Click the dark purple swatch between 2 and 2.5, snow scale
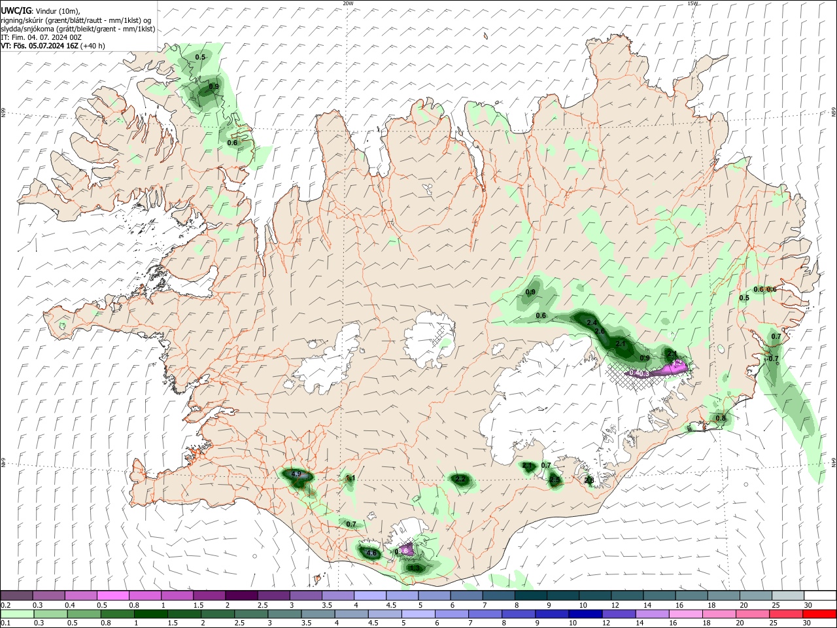This screenshot has height=628, width=837. point(241,596)
